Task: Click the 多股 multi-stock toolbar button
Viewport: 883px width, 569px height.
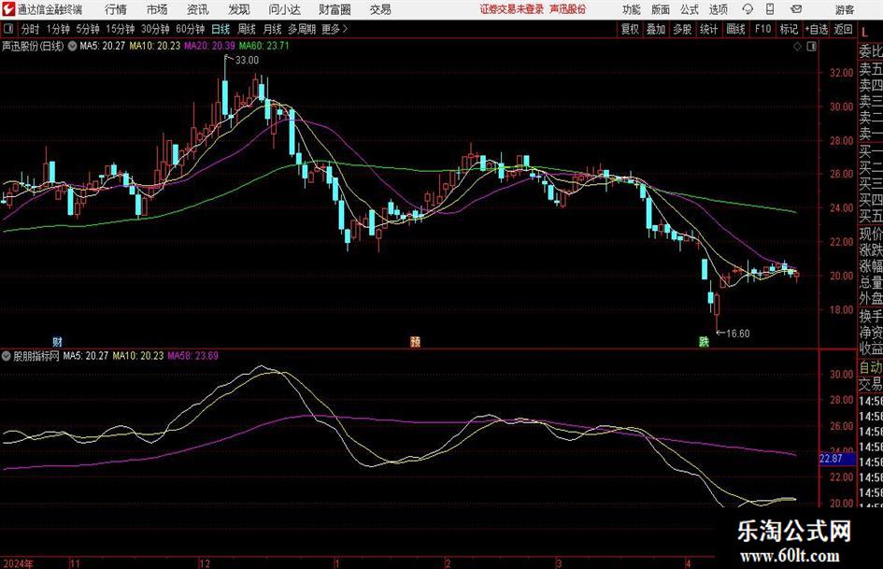Action: click(682, 29)
